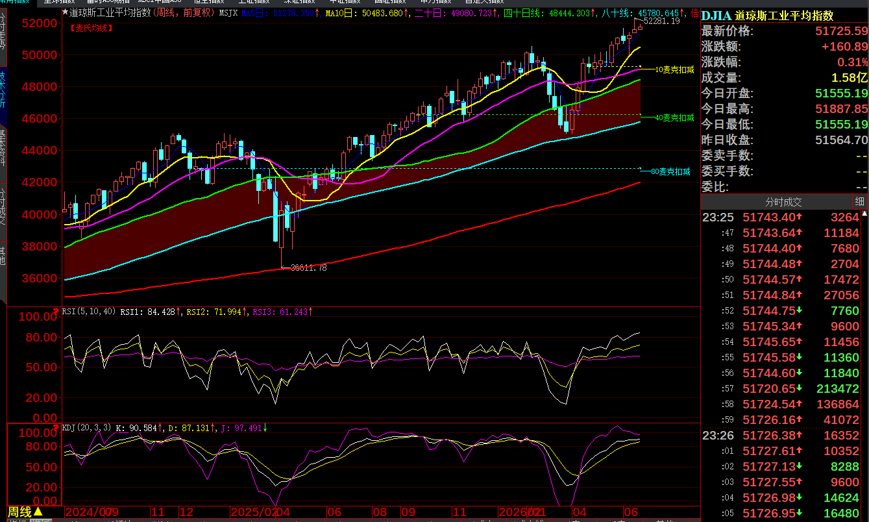Image resolution: width=869 pixels, height=522 pixels.
Task: Click the 【麦氏均线】 indicator label
Action: [91, 27]
